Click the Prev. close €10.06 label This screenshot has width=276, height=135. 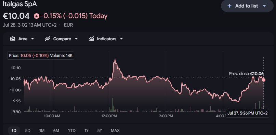pos(246,74)
